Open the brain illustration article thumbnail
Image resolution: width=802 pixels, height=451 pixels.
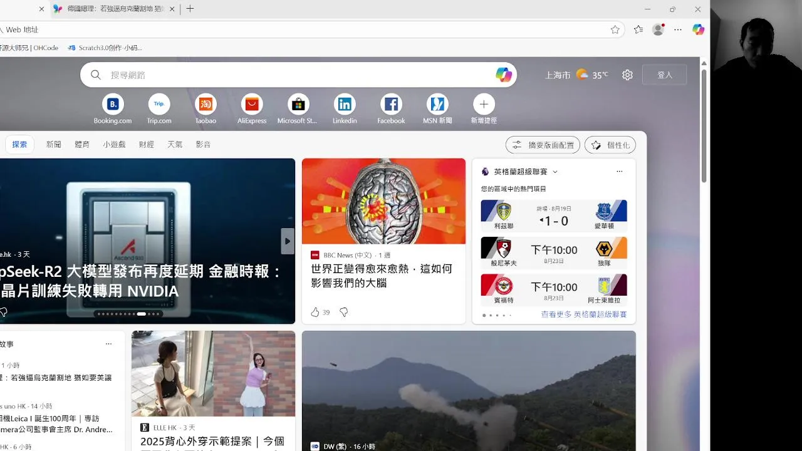(x=383, y=201)
